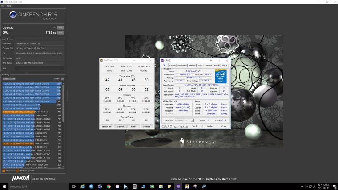This screenshot has height=190, width=338.
Task: Switch to the CPU tab in CPU-Z
Action: (165, 65)
